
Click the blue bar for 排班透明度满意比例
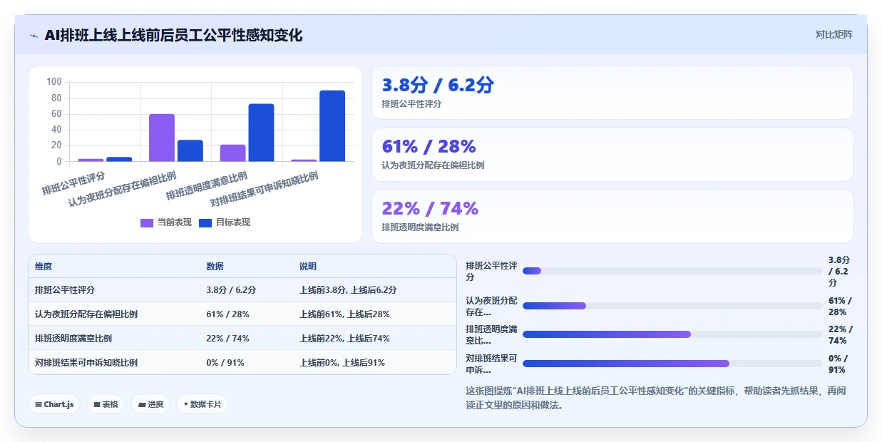[261, 133]
